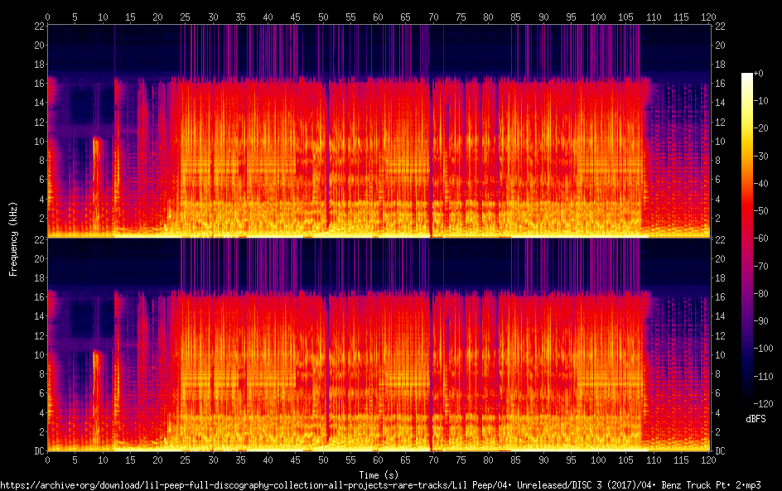Click the "-40" colorbar value

point(760,184)
